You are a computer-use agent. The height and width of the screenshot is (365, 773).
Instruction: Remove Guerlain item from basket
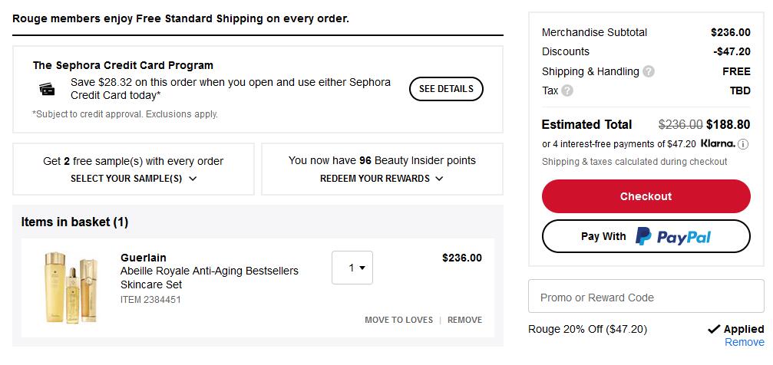(465, 320)
